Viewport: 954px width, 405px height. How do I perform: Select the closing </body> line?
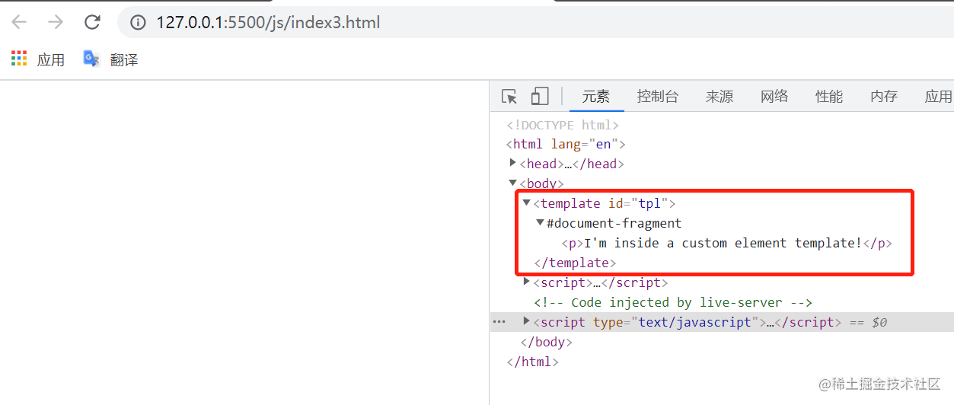pos(546,342)
